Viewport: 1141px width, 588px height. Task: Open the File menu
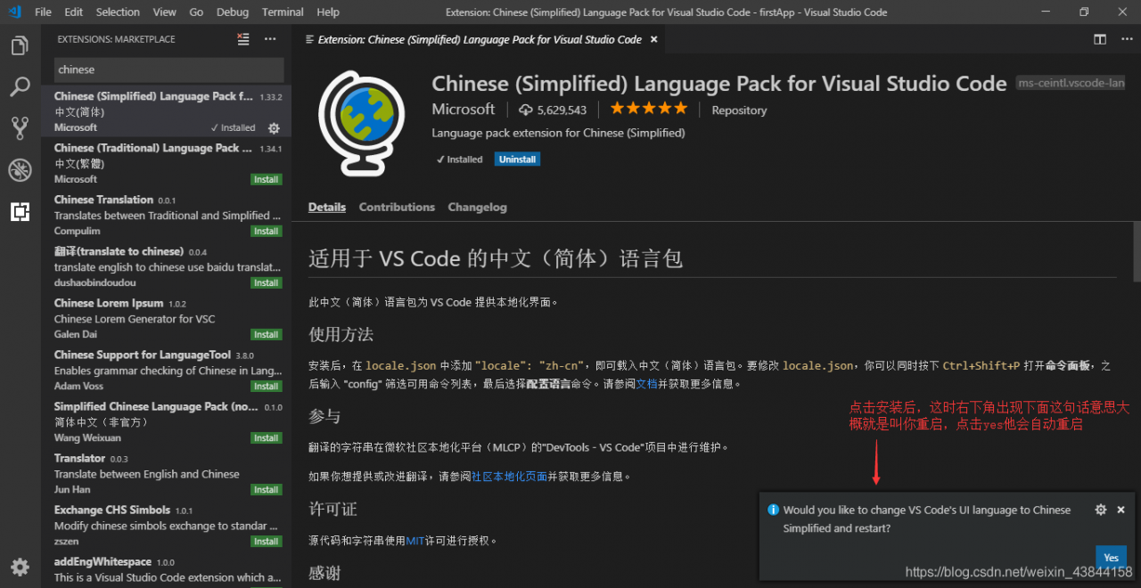click(x=43, y=12)
